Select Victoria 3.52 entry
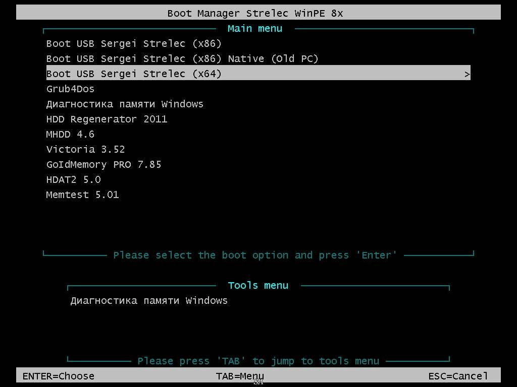The width and height of the screenshot is (517, 387). click(86, 149)
